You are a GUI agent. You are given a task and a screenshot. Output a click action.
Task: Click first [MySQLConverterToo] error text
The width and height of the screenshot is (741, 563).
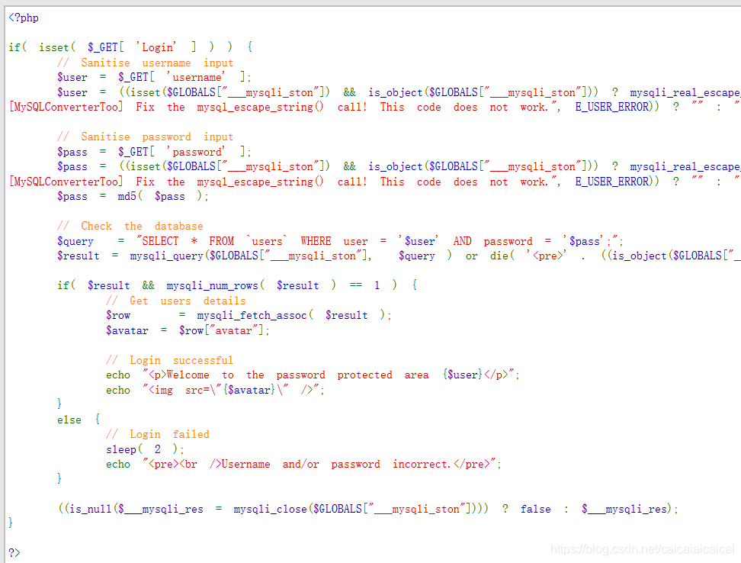click(66, 107)
